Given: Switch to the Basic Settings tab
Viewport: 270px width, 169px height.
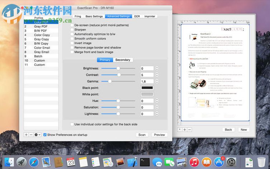Looking at the screenshot, I should click(94, 16).
